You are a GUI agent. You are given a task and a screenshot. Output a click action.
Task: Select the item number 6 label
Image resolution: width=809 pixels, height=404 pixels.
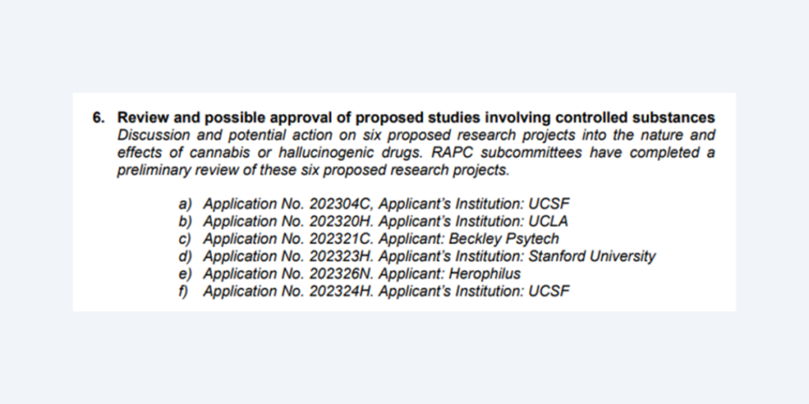99,118
